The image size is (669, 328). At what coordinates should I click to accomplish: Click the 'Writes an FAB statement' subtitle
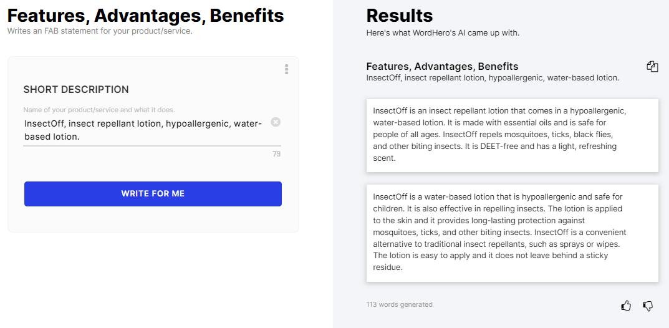[100, 31]
